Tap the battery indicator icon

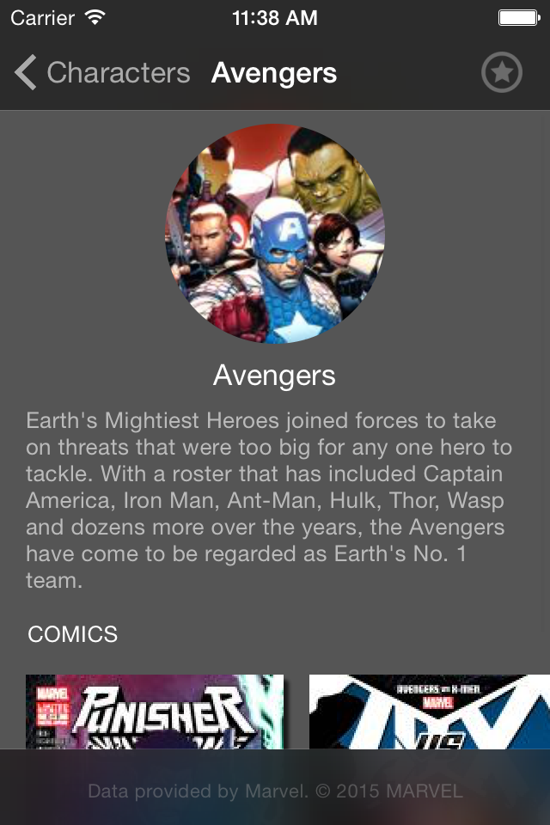[x=519, y=18]
